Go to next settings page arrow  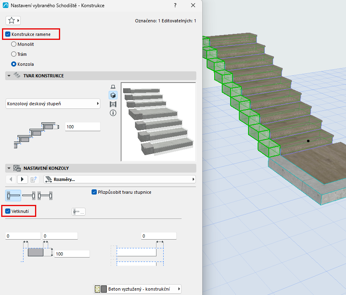(22, 179)
